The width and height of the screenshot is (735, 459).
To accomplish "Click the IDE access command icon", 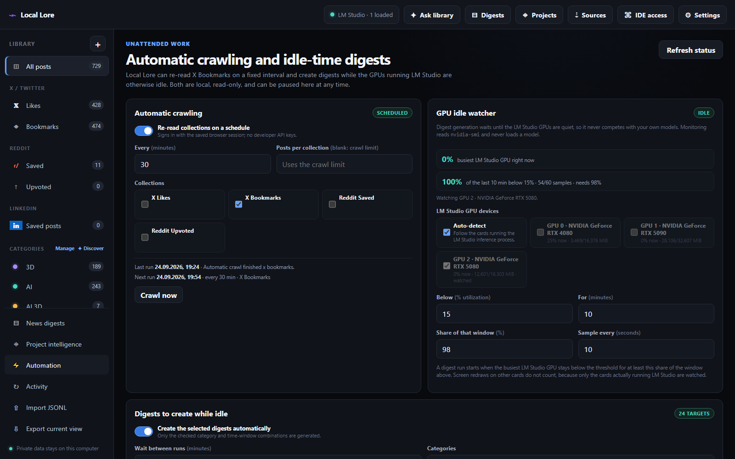I will [x=628, y=15].
